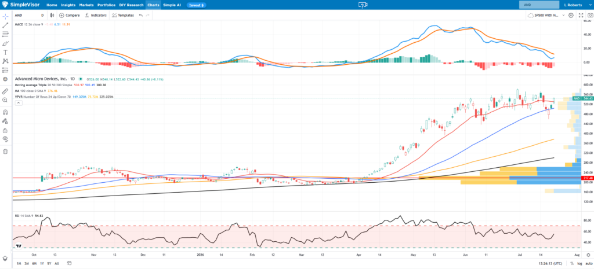Toggle lock all drawing tools
The height and width of the screenshot is (269, 594).
(5, 130)
